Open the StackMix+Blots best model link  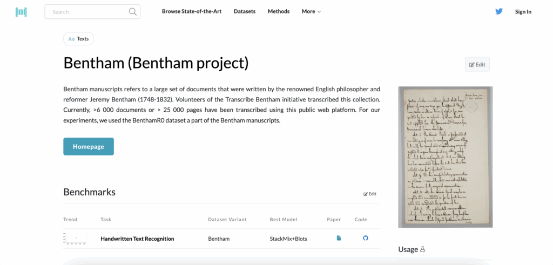(288, 239)
